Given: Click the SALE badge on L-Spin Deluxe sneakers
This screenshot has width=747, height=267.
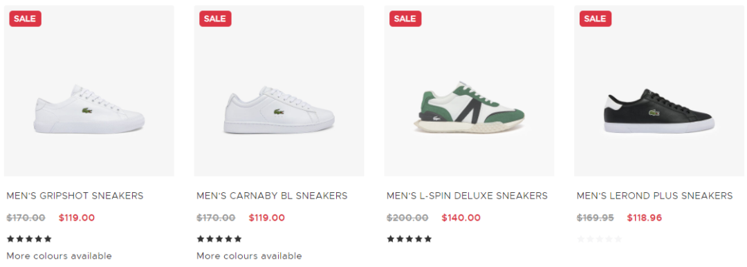Looking at the screenshot, I should point(405,19).
